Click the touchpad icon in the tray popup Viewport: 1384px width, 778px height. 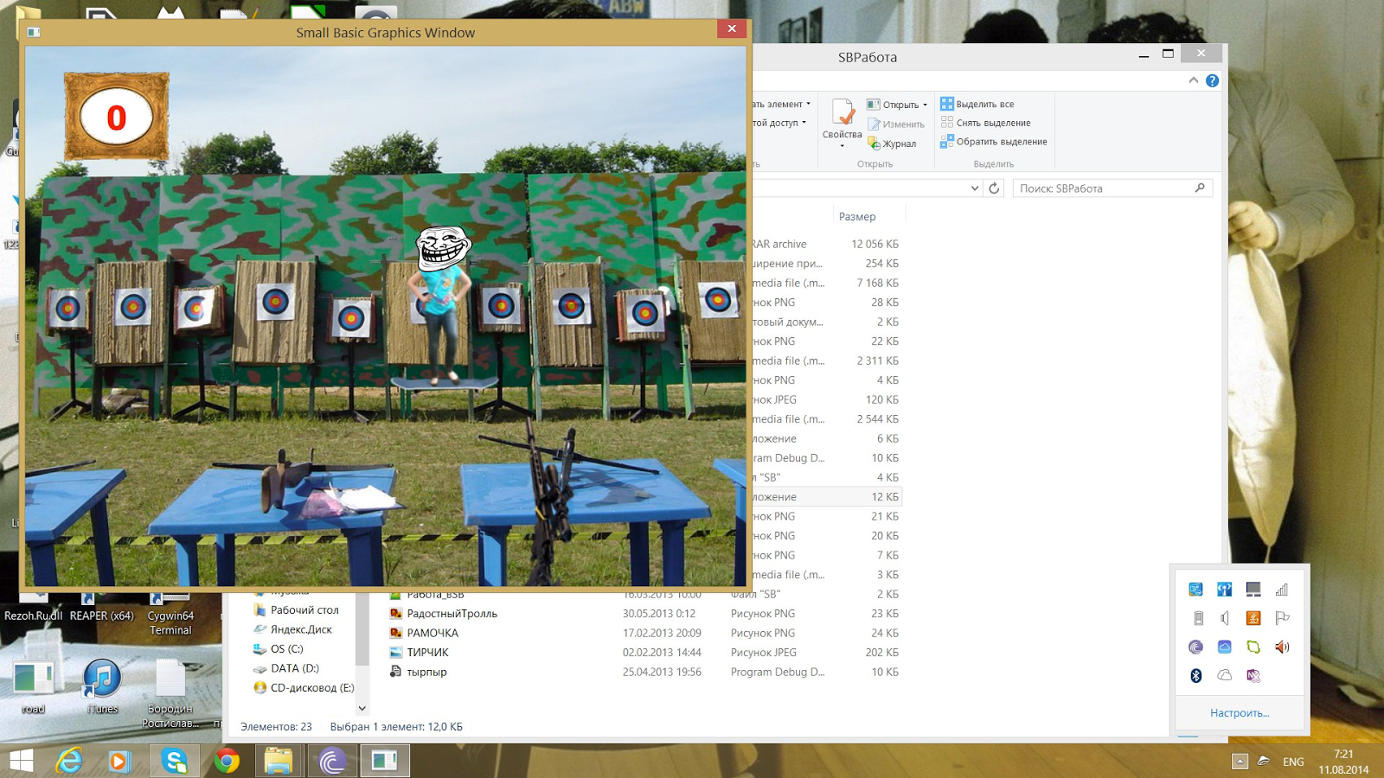click(1253, 590)
